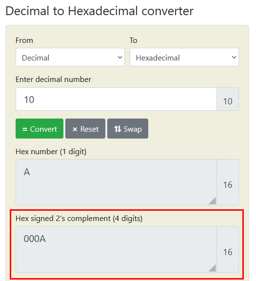Viewport: 256px width, 281px height.
Task: Click the equals icon on Convert button
Action: point(25,129)
